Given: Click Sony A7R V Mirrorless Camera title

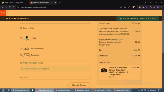Looking at the screenshot, I should [118, 71].
